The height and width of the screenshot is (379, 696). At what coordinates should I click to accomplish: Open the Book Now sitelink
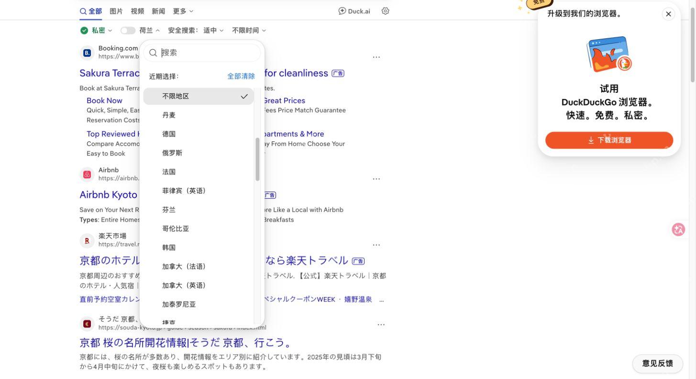click(104, 100)
